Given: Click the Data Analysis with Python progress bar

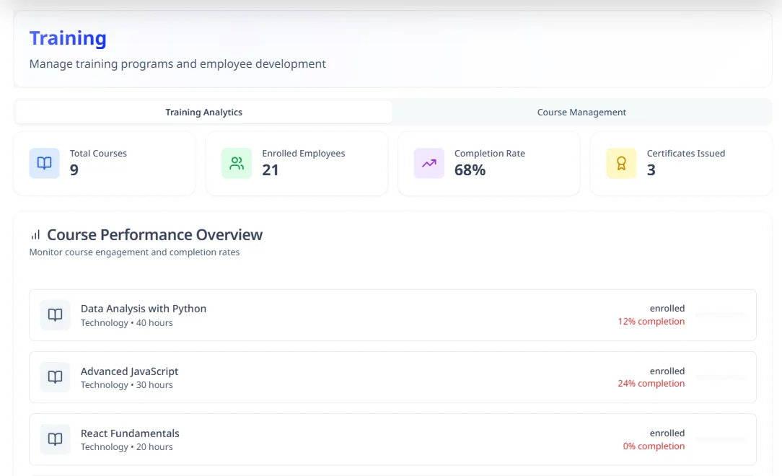Looking at the screenshot, I should pyautogui.click(x=720, y=315).
